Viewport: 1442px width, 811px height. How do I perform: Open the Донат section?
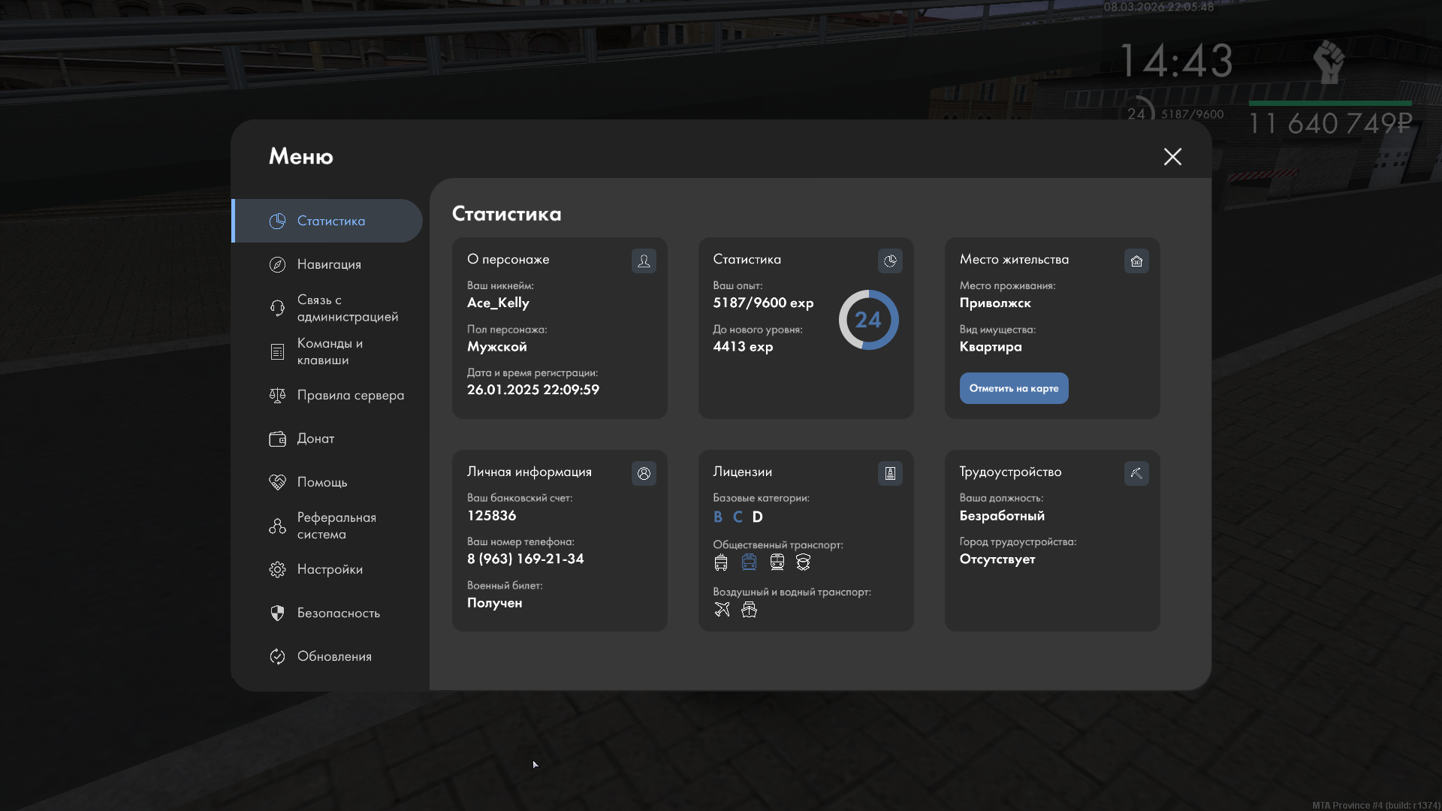coord(315,439)
